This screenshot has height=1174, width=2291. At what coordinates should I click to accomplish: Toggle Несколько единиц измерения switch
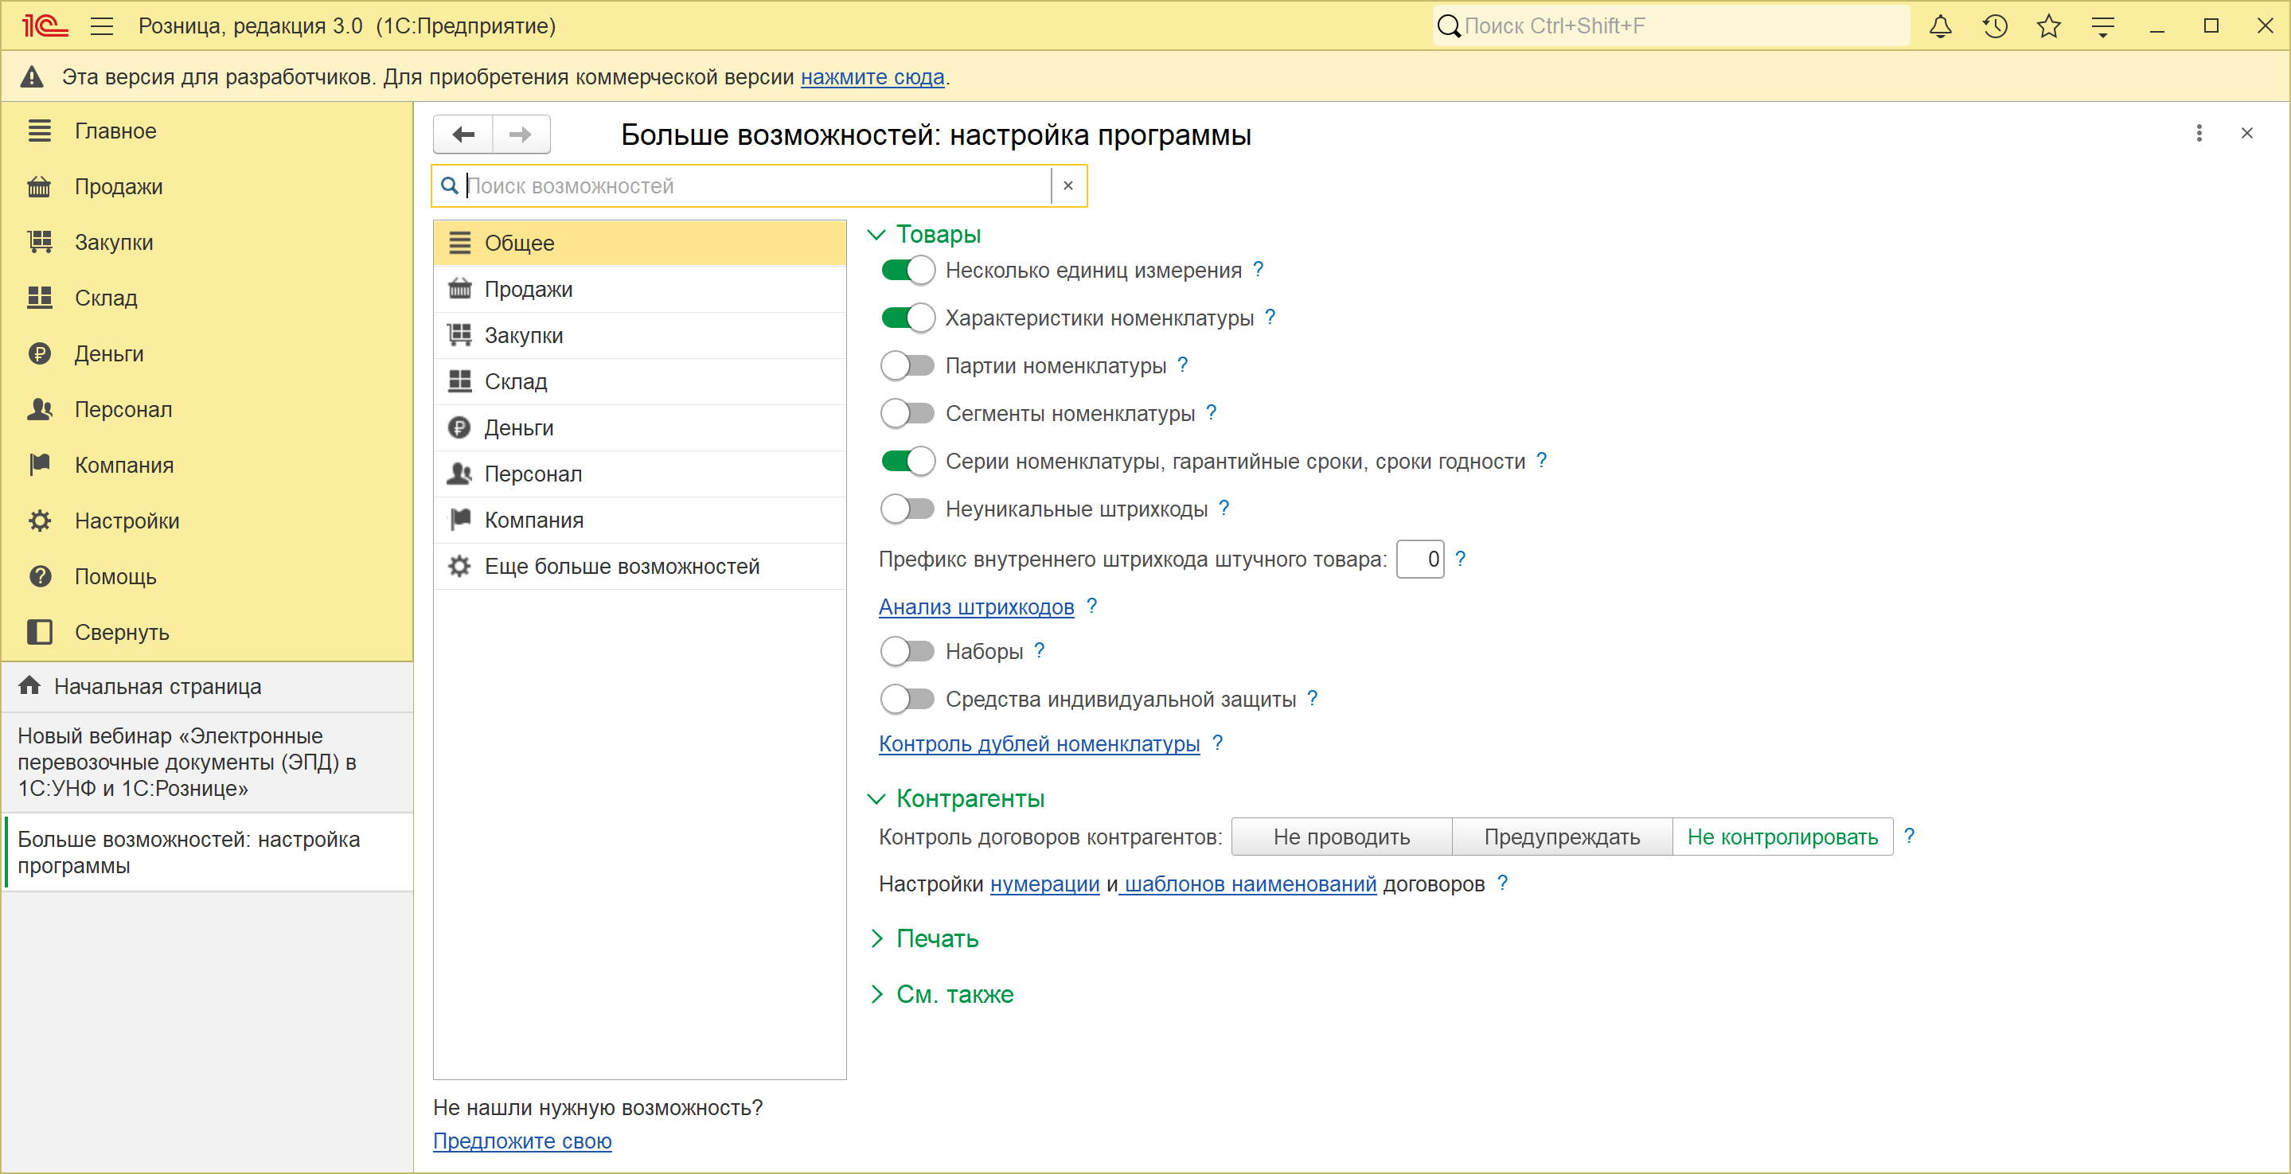pos(907,271)
